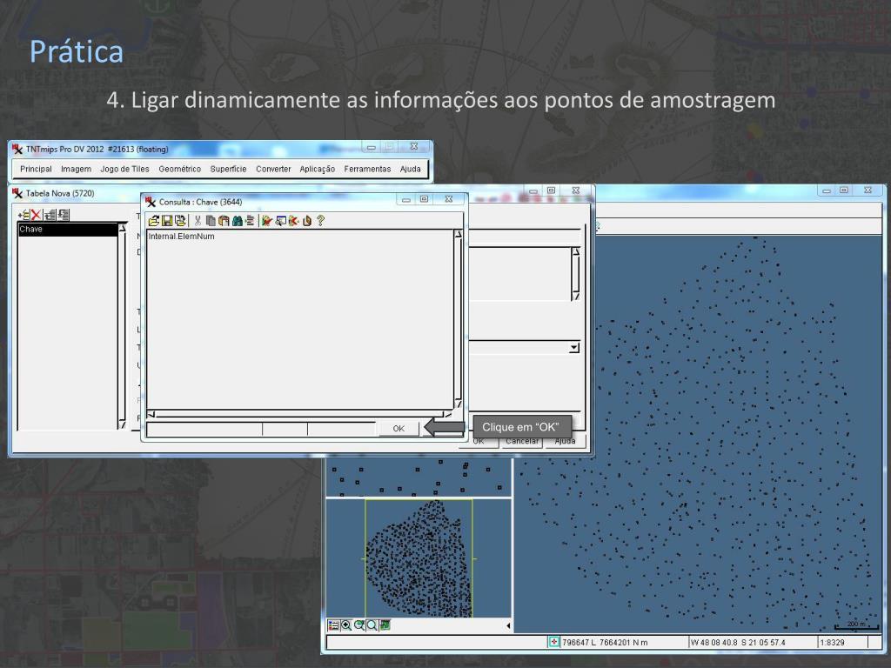Image resolution: width=891 pixels, height=668 pixels.
Task: Click the Save As icon in the Consulta toolbar
Action: 180,221
